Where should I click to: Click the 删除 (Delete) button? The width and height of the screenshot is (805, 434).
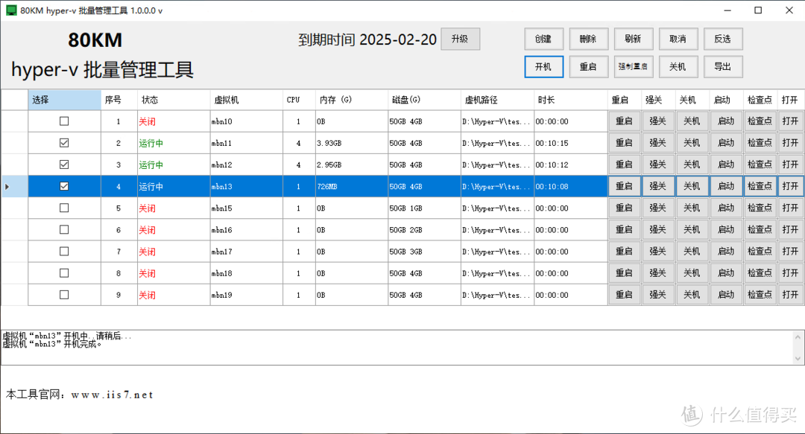point(589,39)
